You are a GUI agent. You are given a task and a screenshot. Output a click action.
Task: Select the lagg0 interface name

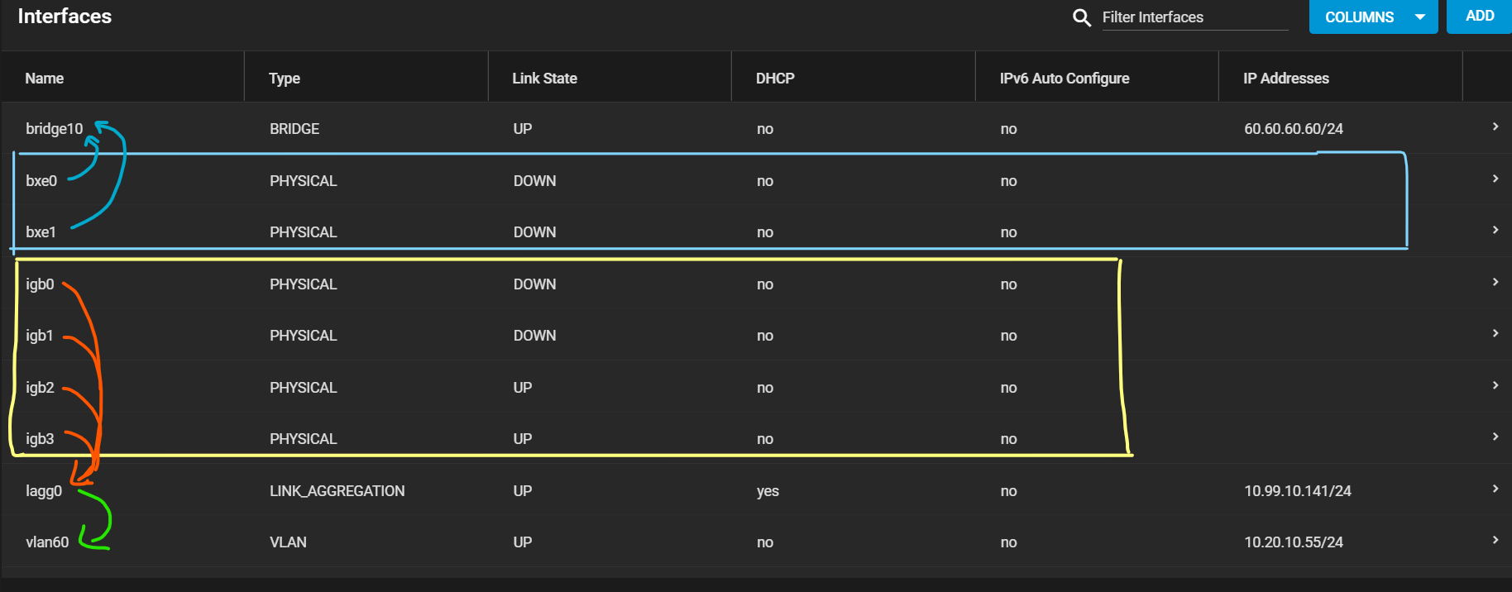tap(44, 491)
